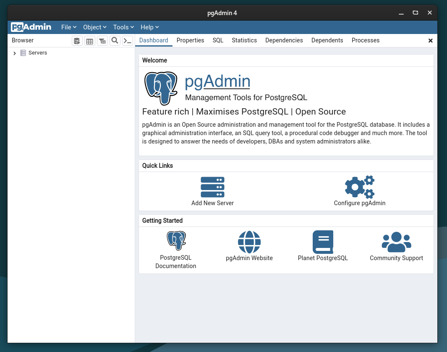Click the Configure pgAdmin link text

coord(359,203)
